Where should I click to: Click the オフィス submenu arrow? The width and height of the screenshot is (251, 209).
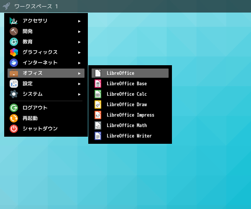pos(79,74)
